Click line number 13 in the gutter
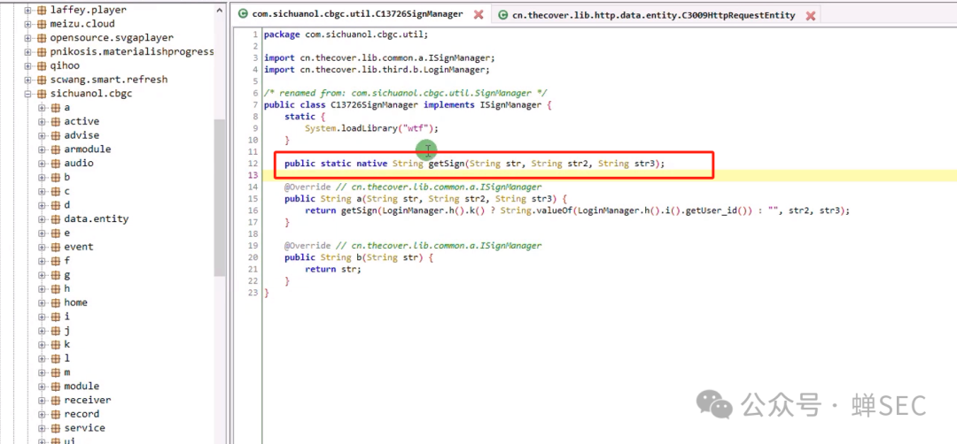The height and width of the screenshot is (444, 957). pos(253,175)
